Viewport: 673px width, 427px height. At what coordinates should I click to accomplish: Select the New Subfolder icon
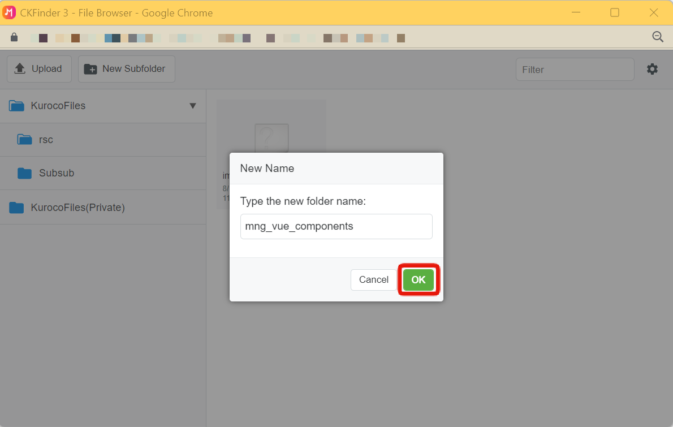coord(91,68)
